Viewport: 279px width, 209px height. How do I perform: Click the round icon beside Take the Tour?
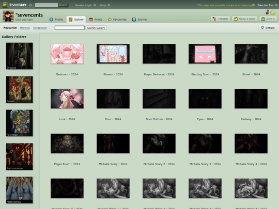[276, 5]
